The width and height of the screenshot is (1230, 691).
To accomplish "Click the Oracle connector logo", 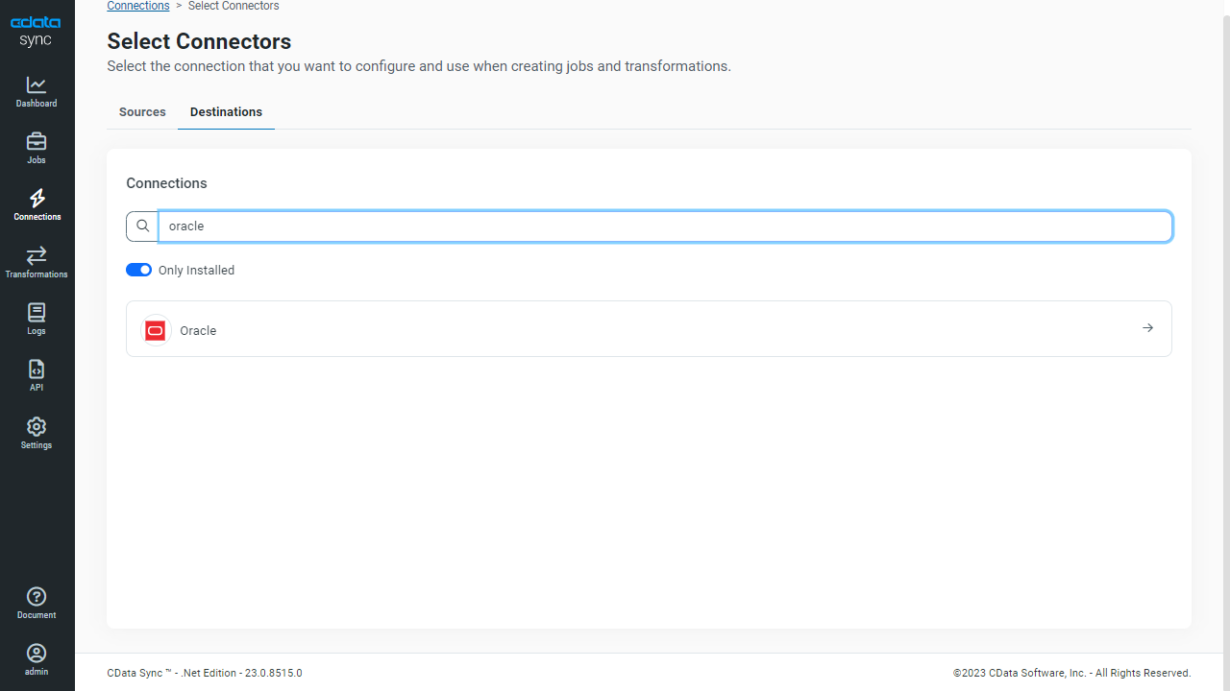I will 155,330.
